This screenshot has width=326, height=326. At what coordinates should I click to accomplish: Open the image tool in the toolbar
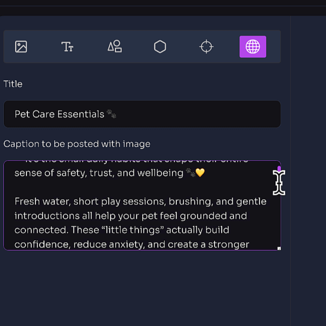coord(21,47)
